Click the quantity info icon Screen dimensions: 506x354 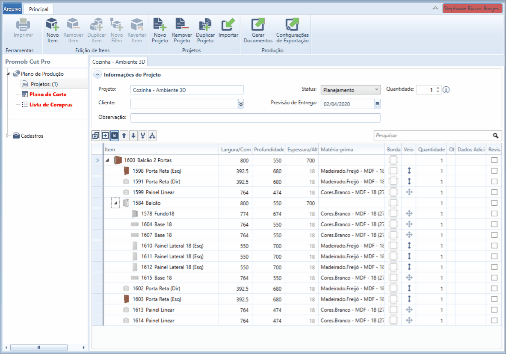coord(446,90)
